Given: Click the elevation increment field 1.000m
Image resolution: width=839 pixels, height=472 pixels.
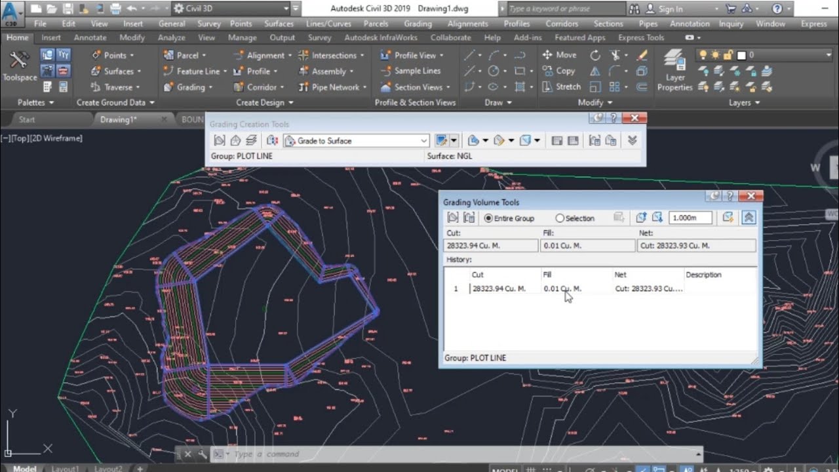Looking at the screenshot, I should click(690, 218).
